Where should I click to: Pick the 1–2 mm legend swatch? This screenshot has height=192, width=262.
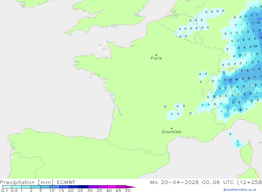coord(26,187)
